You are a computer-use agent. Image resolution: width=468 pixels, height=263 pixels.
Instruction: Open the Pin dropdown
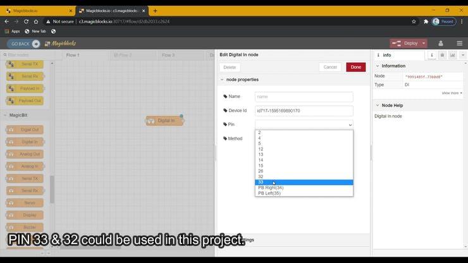304,125
